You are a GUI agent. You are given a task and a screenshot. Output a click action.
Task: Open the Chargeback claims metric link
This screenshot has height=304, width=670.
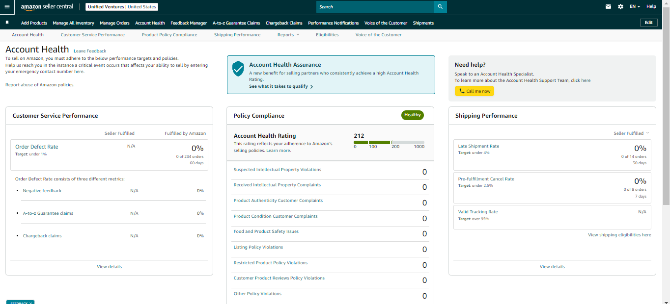pos(42,236)
